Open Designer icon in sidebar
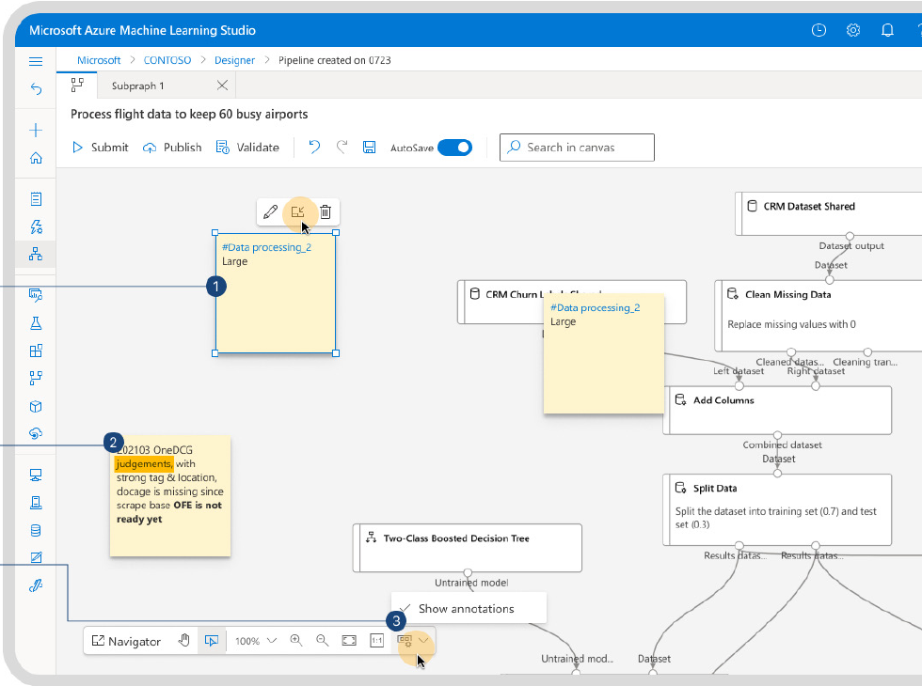Viewport: 922px width, 686px height. (36, 254)
